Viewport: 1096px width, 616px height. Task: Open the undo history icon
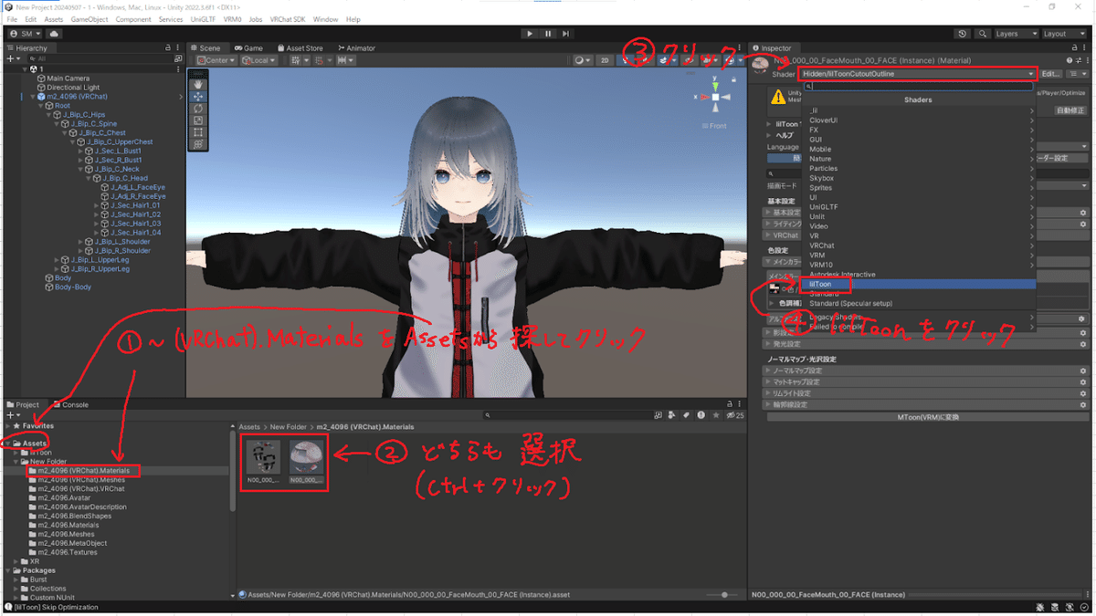(963, 34)
